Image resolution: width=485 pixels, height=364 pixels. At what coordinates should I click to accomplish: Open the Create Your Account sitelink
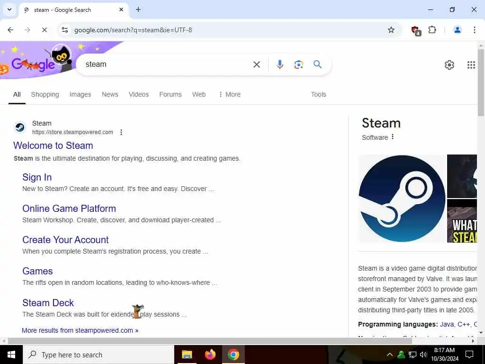click(x=65, y=240)
